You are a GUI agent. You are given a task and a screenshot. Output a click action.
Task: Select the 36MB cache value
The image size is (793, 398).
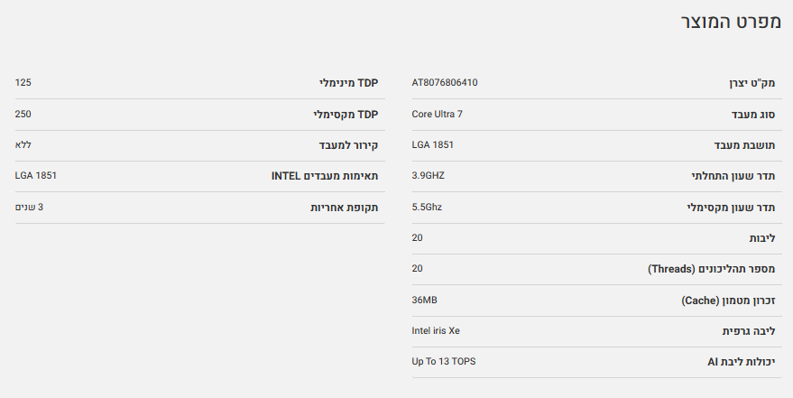point(425,300)
